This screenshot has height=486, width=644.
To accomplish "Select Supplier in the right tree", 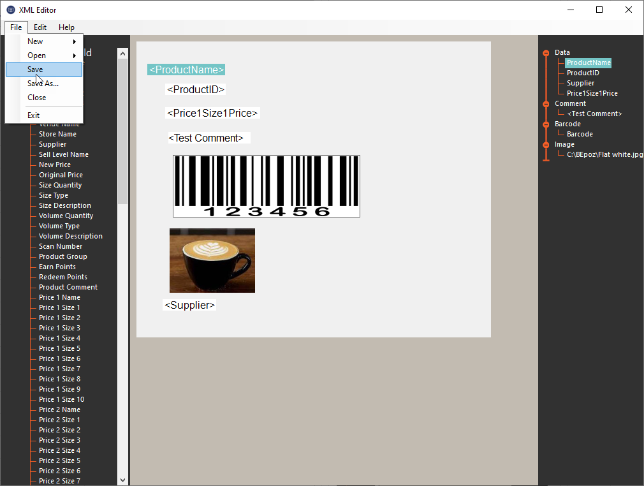I will coord(580,83).
